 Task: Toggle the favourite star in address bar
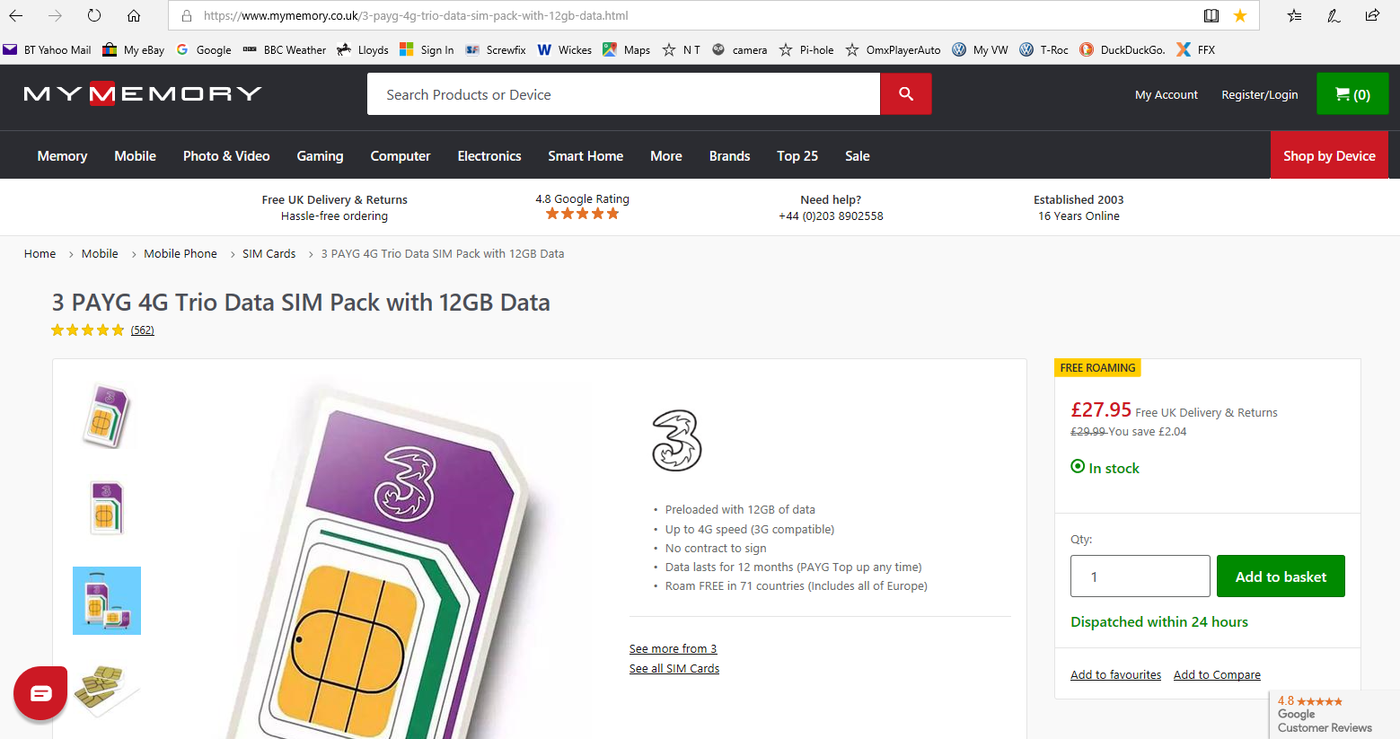(1240, 15)
